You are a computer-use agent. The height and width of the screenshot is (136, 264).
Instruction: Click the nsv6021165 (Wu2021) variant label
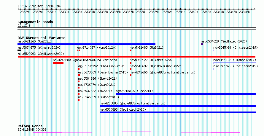[x=35, y=41]
